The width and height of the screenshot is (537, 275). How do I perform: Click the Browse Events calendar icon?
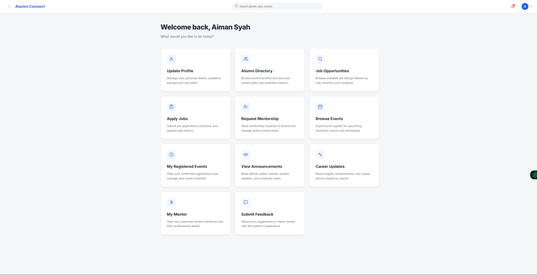pos(320,107)
